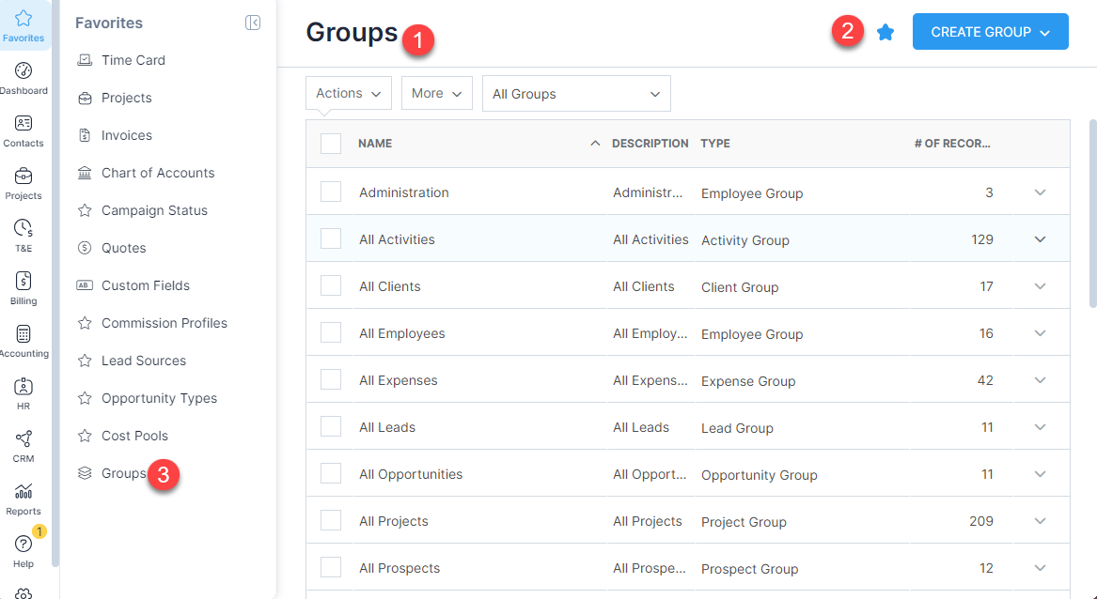
Task: Open Projects in the Favorites list
Action: [126, 98]
